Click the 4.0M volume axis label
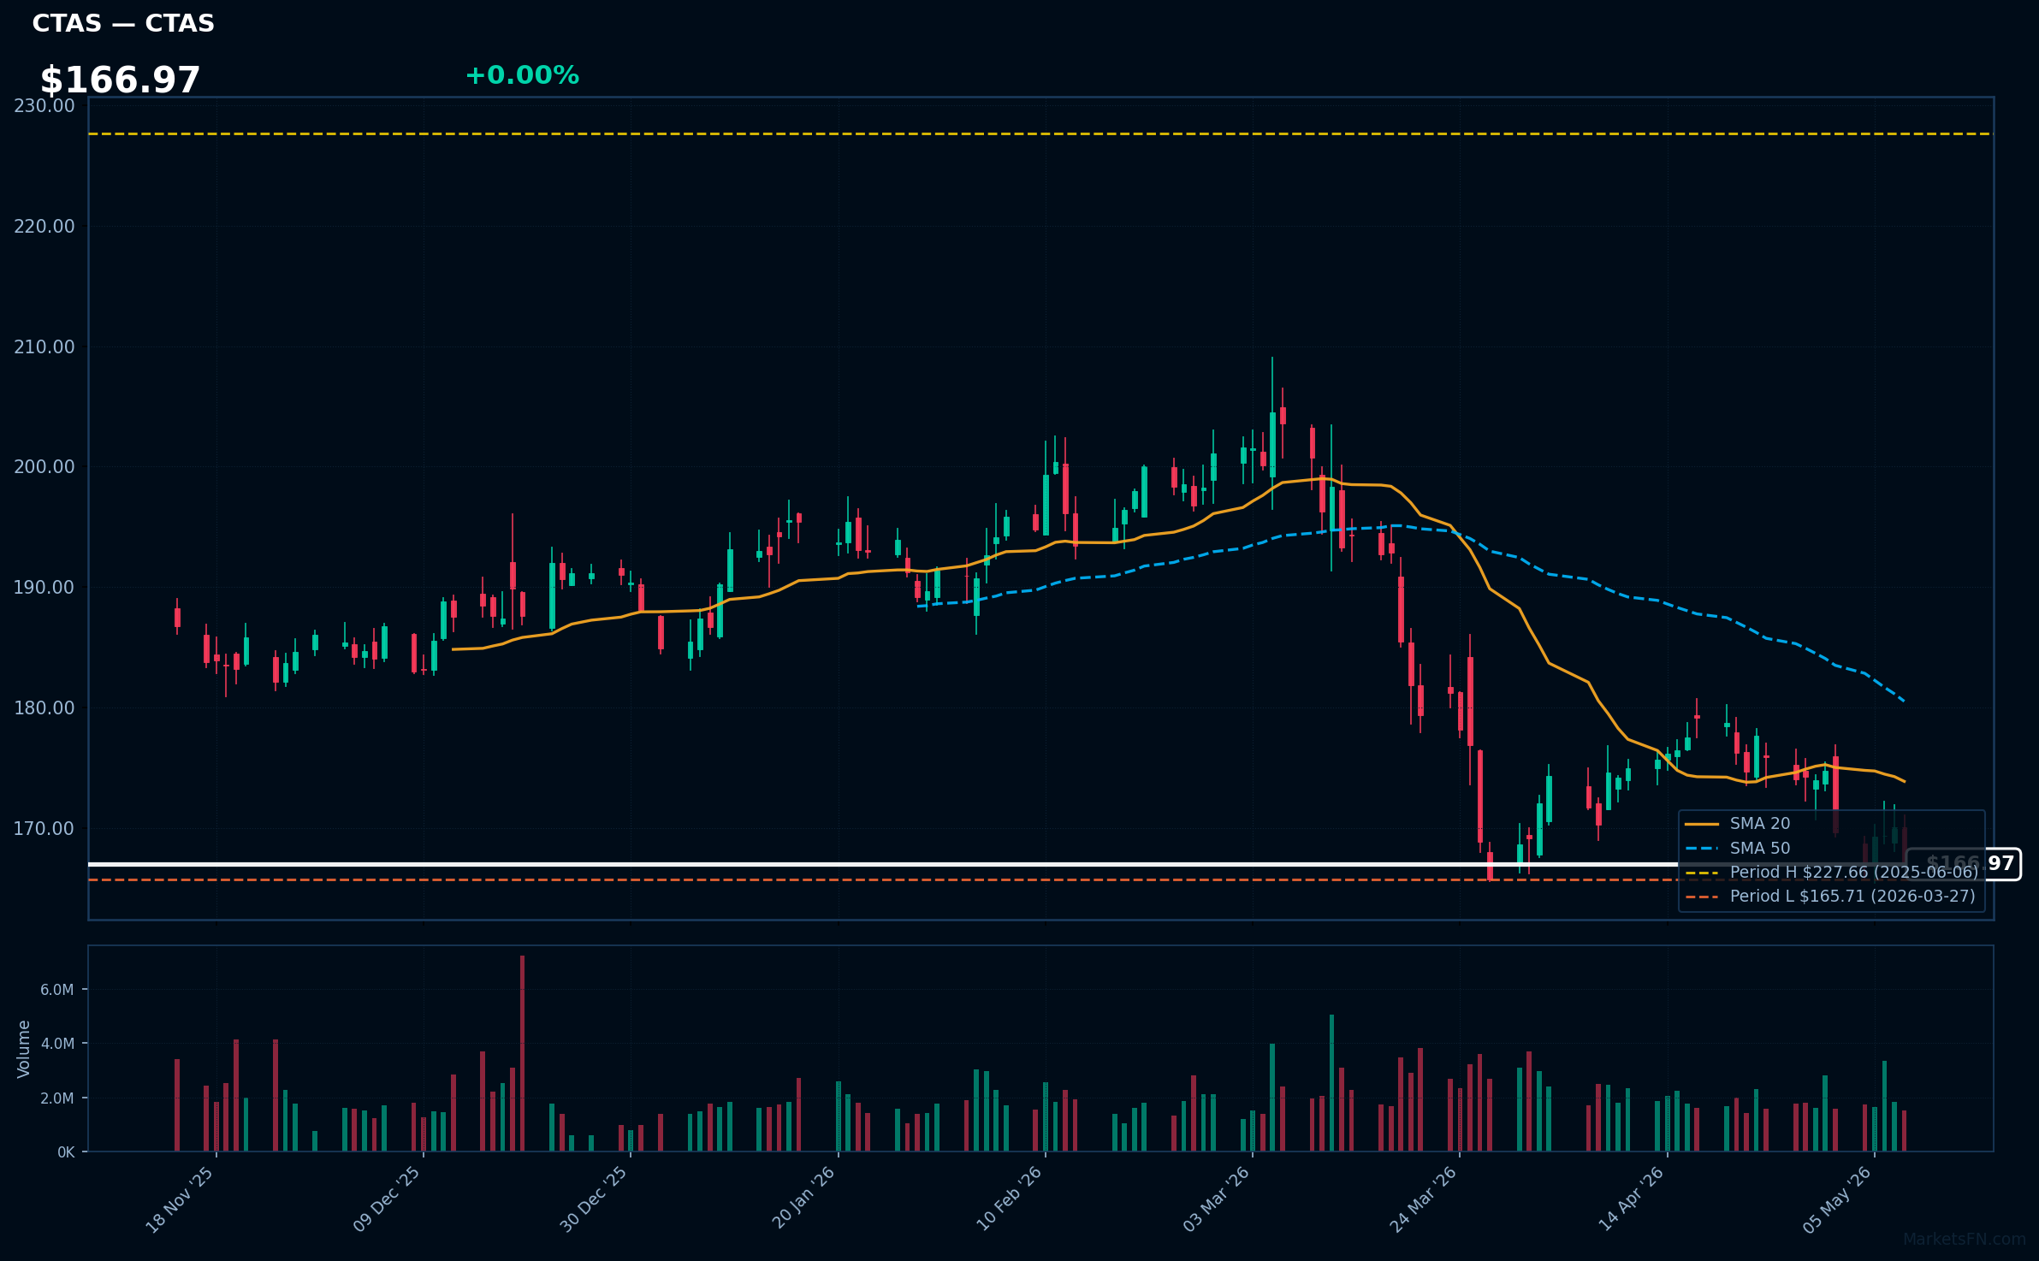 (57, 1044)
